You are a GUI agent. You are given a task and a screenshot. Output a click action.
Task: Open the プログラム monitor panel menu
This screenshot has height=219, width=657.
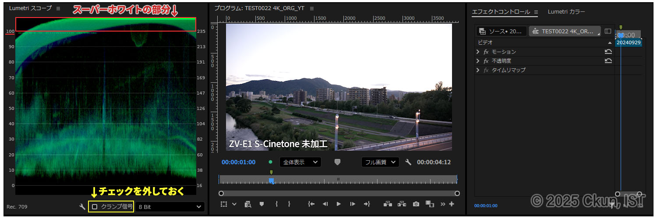311,8
